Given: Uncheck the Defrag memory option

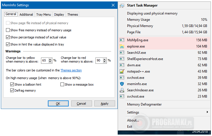Looking at the screenshot, I should (12, 90).
